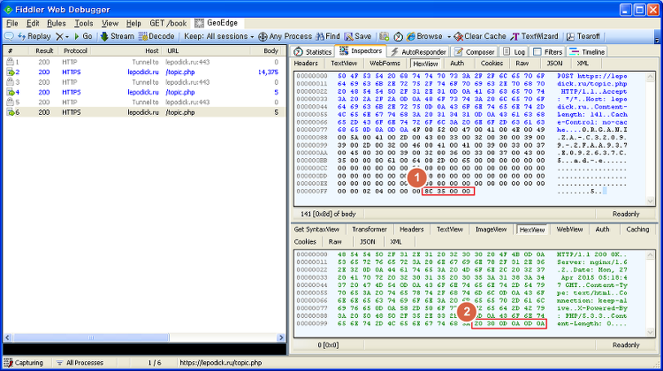Select response ImageView tab
Image resolution: width=663 pixels, height=371 pixels.
491,230
